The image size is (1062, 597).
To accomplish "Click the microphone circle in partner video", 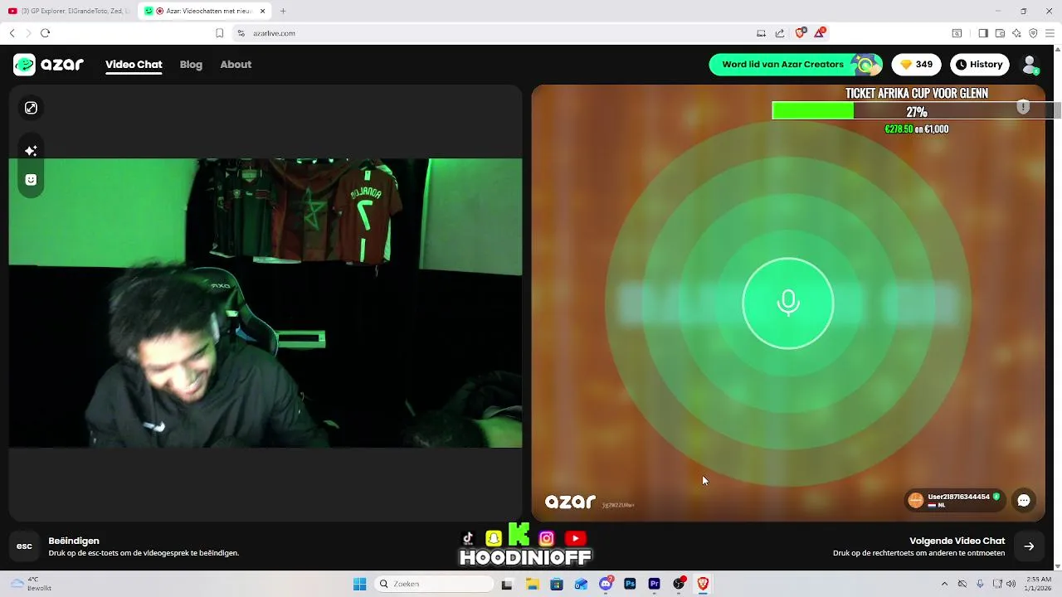I will [x=787, y=303].
